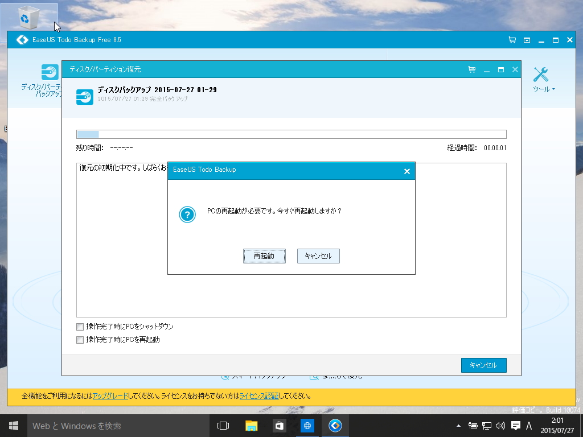Open the dropdown menu icon in main title bar

tap(527, 40)
